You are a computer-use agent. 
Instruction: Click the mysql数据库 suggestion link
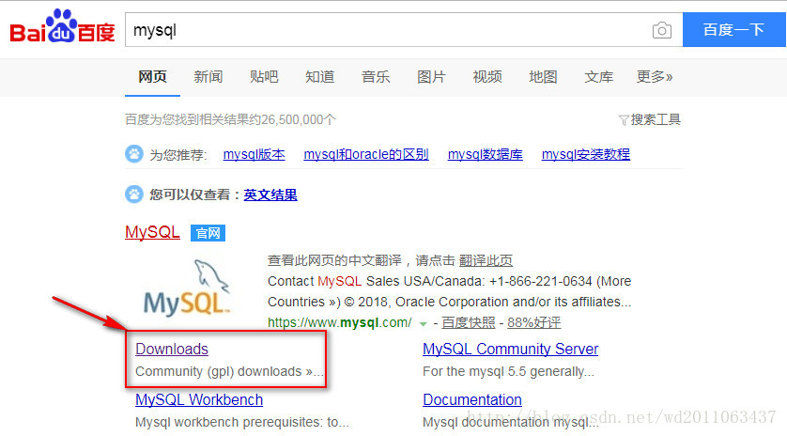point(485,154)
